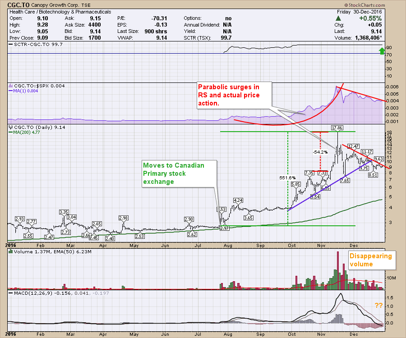Click the 551.6% gain measurement
Image resolution: width=406 pixels, height=338 pixels.
click(287, 178)
